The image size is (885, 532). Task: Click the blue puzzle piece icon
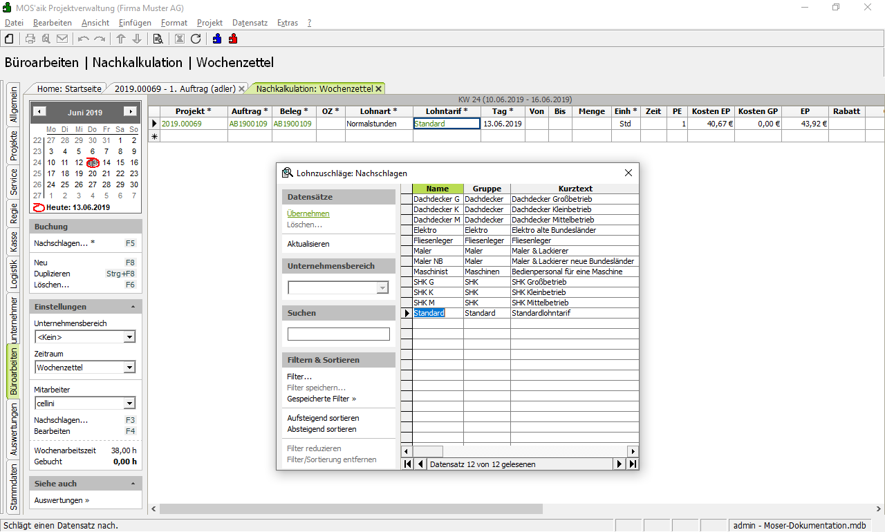[x=217, y=39]
